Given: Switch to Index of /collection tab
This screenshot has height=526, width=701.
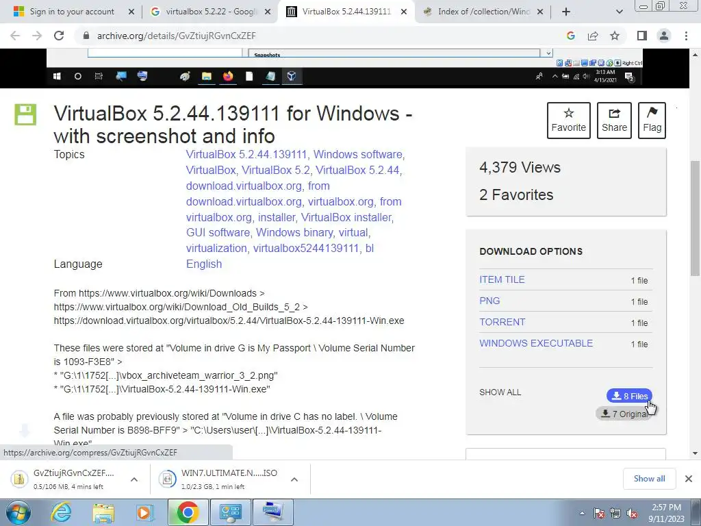Looking at the screenshot, I should click(x=484, y=12).
